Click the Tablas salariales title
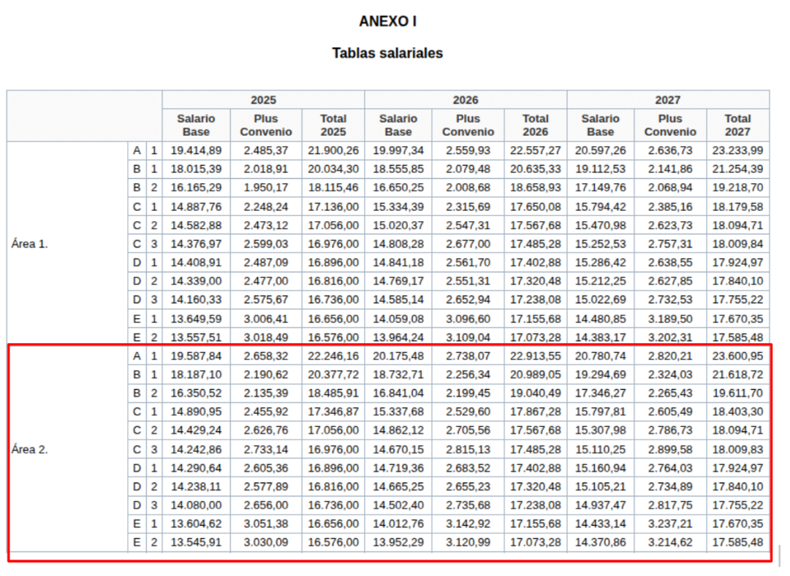The width and height of the screenshot is (790, 576). 387,53
